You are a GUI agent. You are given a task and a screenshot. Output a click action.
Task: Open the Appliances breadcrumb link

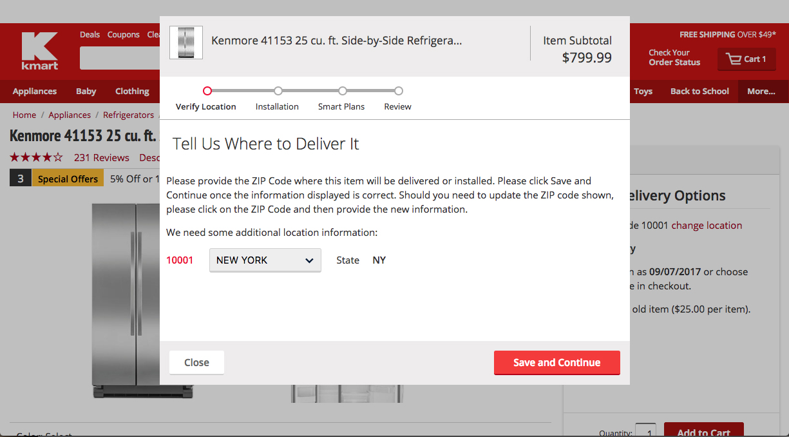point(70,115)
